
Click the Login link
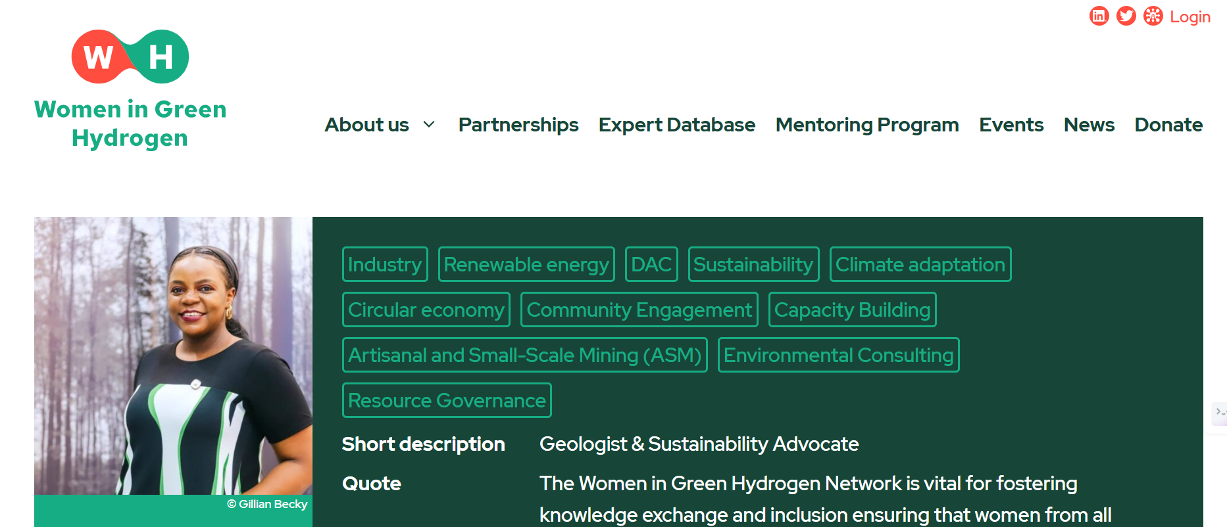click(1189, 17)
